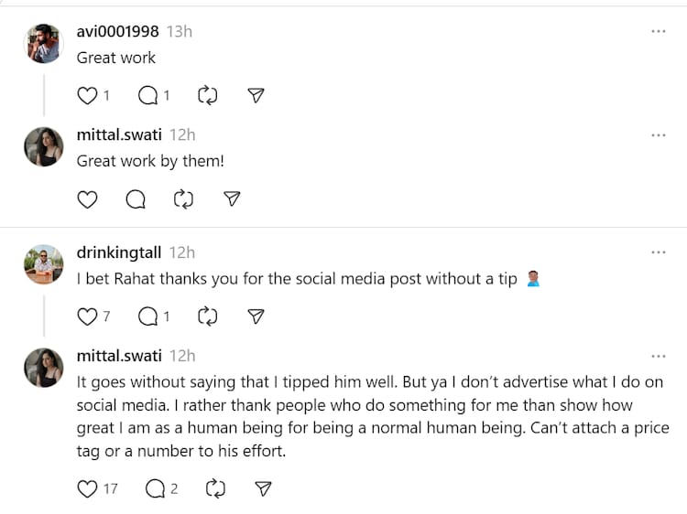The width and height of the screenshot is (687, 514).
Task: Open more options for drinkingtall's comment
Action: (658, 252)
